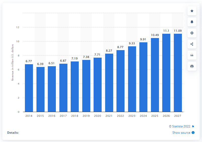The width and height of the screenshot is (202, 142).
Task: Click the 2022 bar showing 8.77
Action: [120, 81]
